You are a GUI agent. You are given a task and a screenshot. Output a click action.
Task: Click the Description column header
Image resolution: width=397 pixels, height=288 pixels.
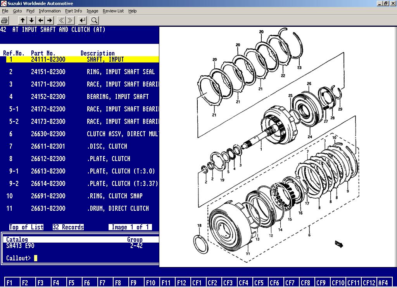point(97,53)
